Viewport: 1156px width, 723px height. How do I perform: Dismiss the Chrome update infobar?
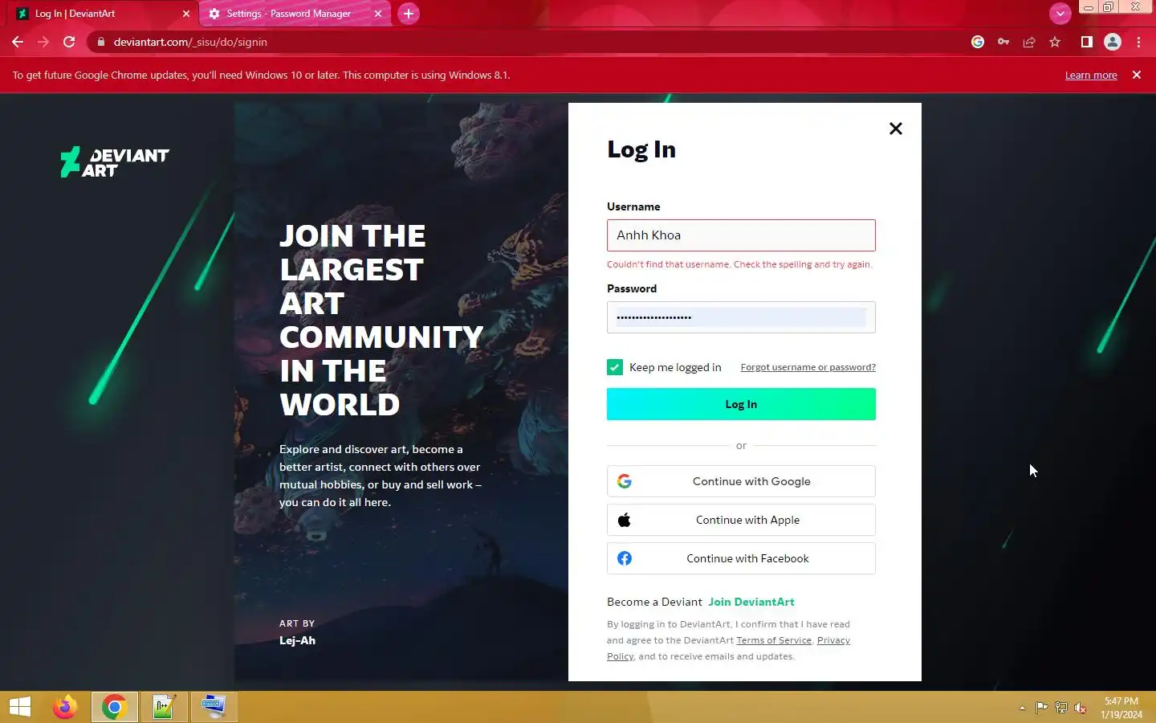1137,75
